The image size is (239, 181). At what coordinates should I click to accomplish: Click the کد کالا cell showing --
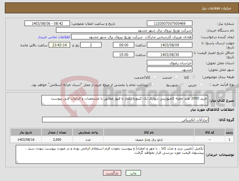pyautogui.click(x=209, y=140)
